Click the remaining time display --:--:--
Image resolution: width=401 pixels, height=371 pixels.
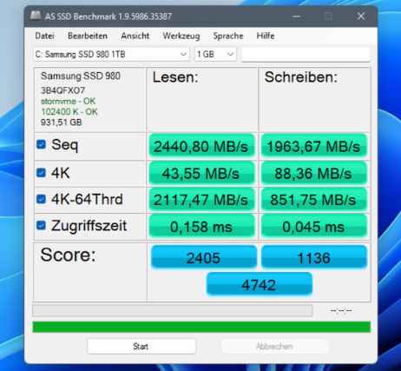341,311
